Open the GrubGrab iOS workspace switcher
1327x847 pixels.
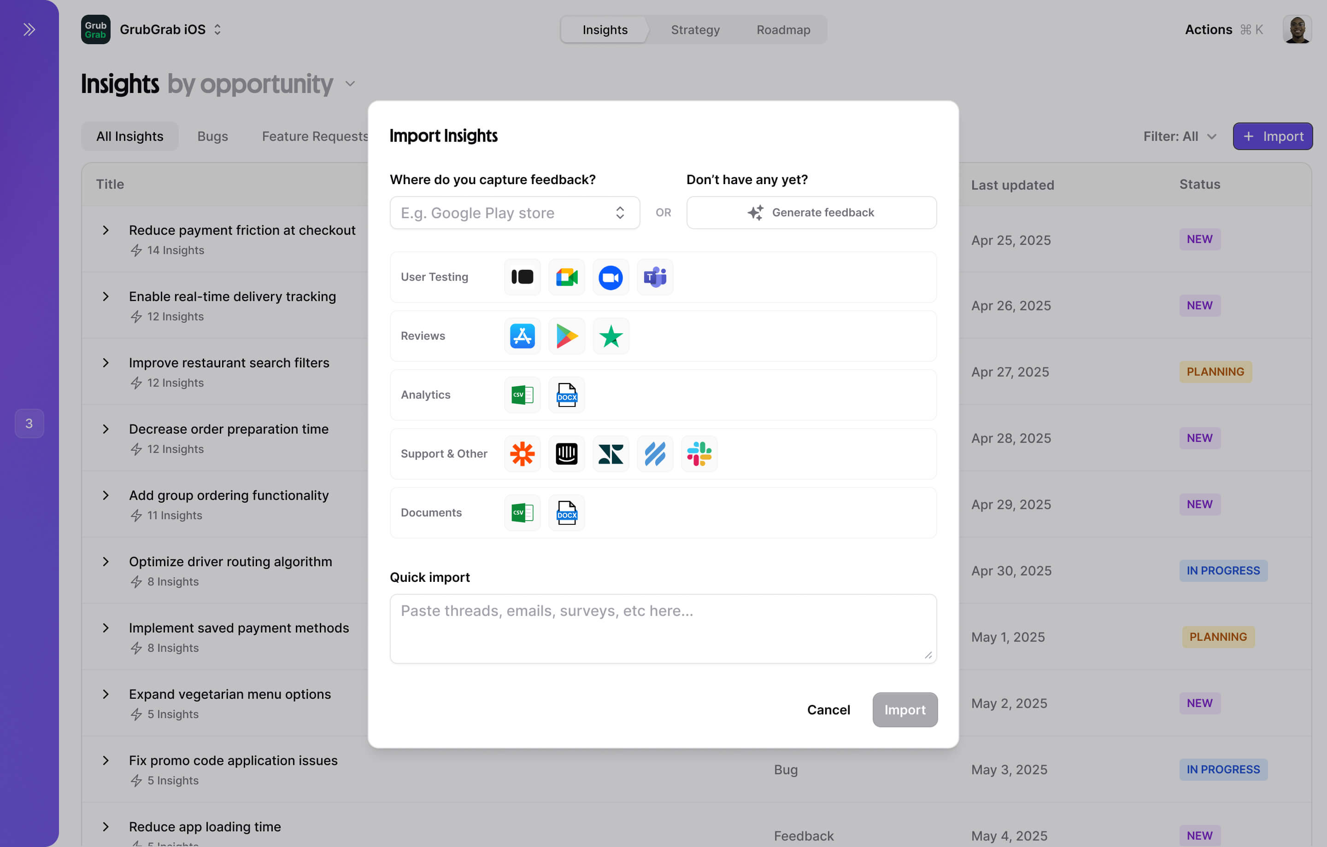coord(171,29)
